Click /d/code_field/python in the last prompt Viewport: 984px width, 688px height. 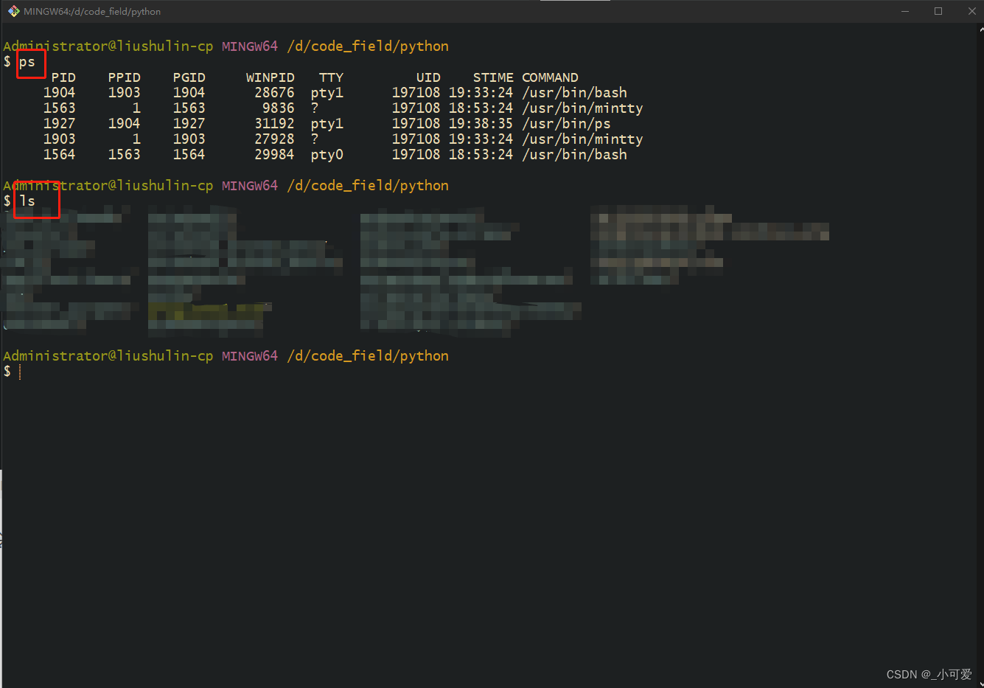tap(368, 355)
